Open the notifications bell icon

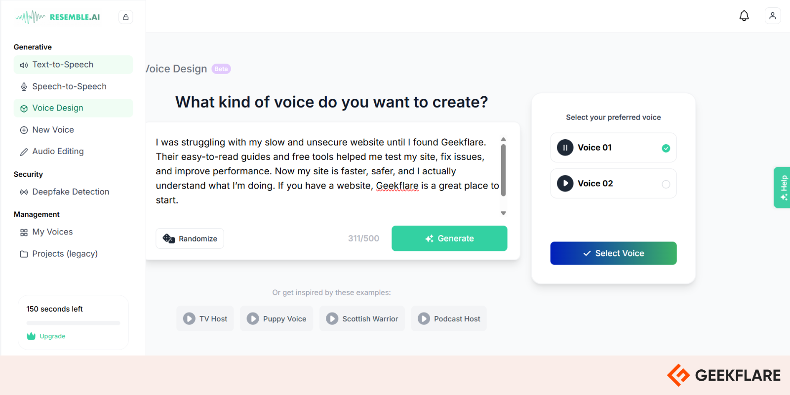click(744, 16)
